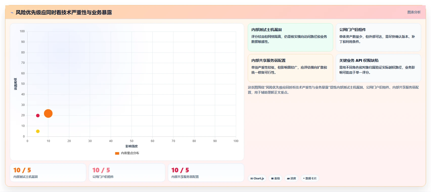Click the x-axis tick label 40
Image resolution: width=431 pixels, height=192 pixels.
click(111, 141)
